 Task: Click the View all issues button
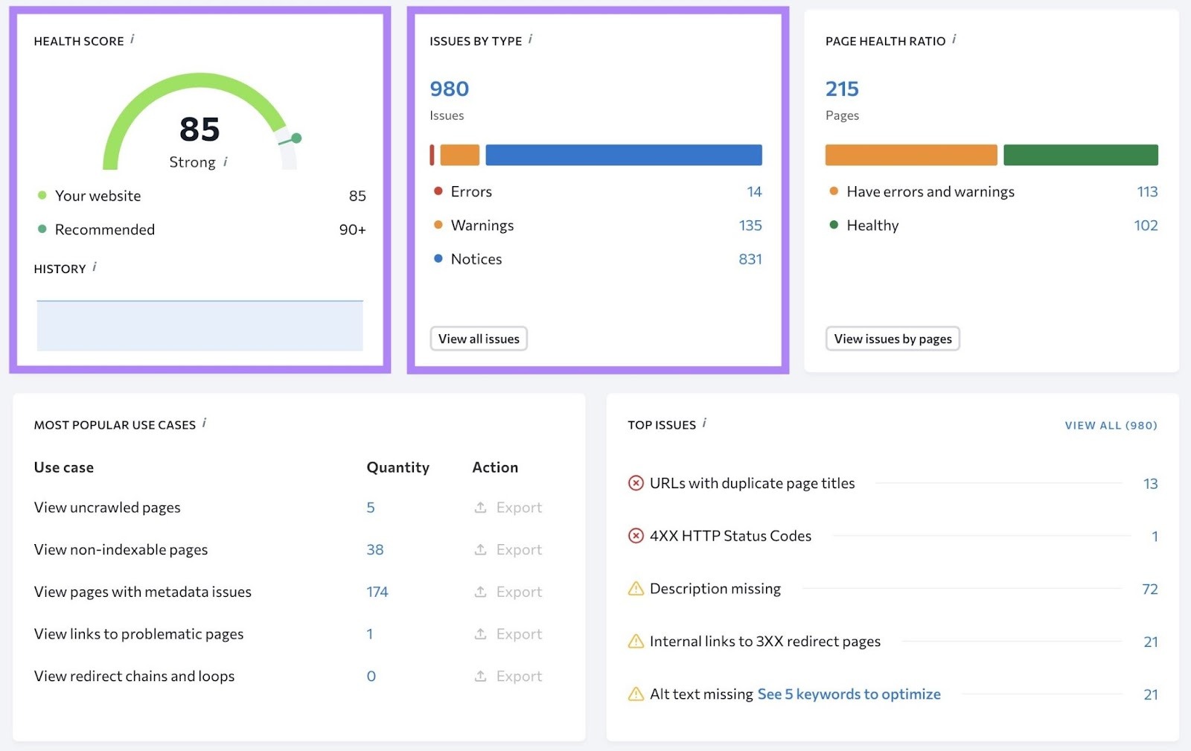coord(479,339)
